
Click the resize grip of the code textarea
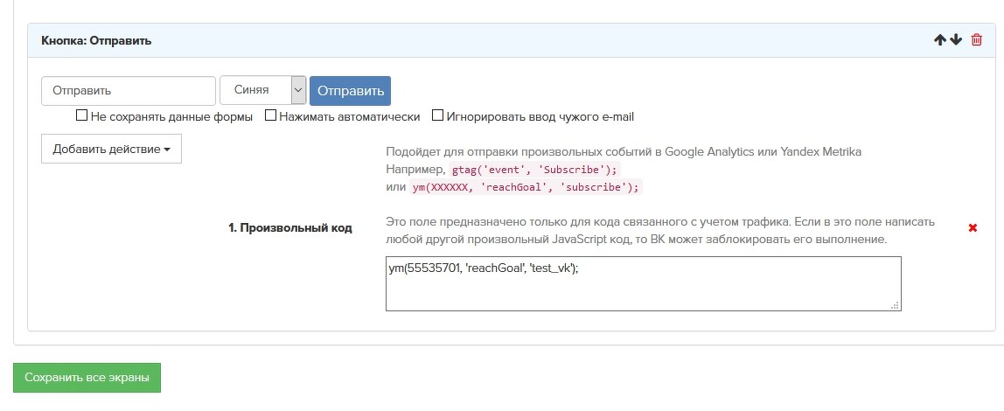895,305
